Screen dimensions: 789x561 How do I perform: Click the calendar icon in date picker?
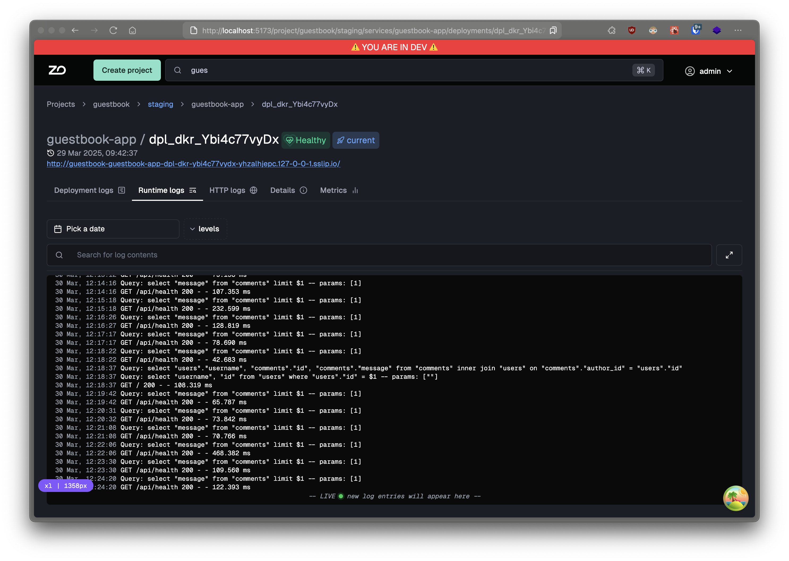pos(58,229)
